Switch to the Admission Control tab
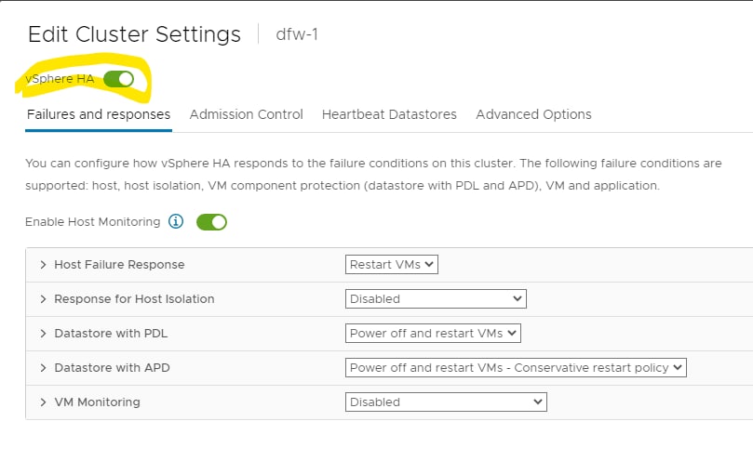The image size is (753, 461). pos(247,114)
